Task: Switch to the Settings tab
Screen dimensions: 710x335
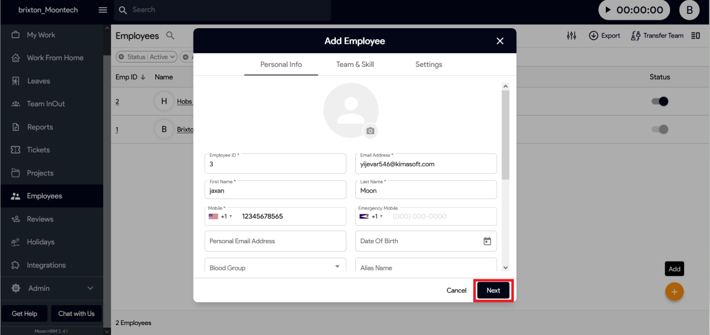Action: (428, 65)
